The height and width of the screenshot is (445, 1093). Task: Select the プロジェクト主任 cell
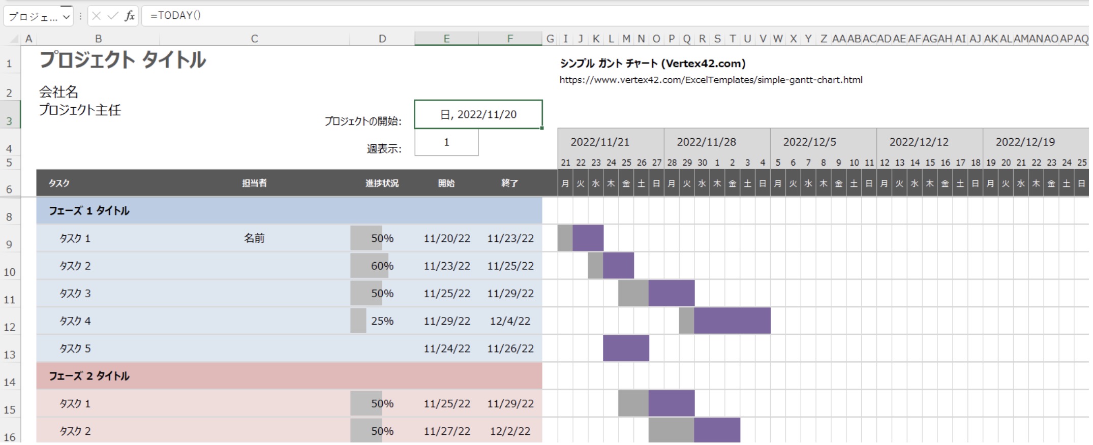pos(80,110)
